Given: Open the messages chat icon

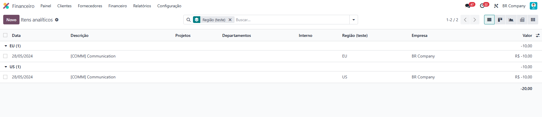Looking at the screenshot, I should [467, 6].
